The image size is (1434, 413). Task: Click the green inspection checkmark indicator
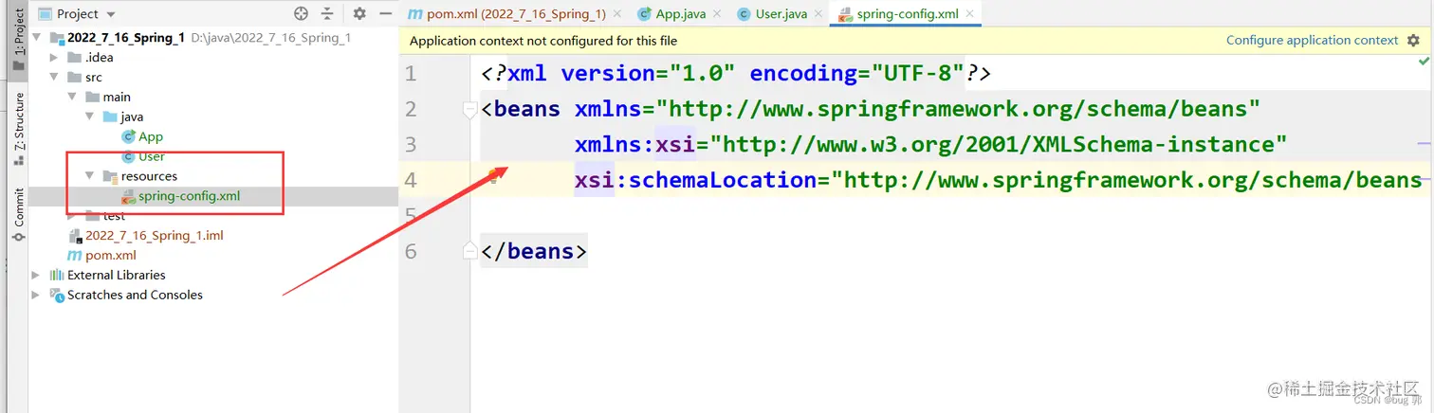point(1424,61)
